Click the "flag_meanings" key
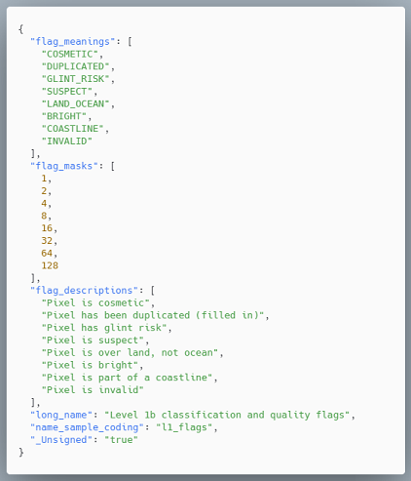 73,42
